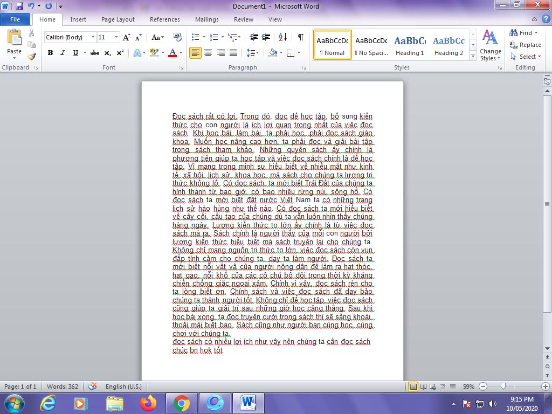The width and height of the screenshot is (552, 414).
Task: Open the Calibri font name dropdown
Action: coord(93,37)
